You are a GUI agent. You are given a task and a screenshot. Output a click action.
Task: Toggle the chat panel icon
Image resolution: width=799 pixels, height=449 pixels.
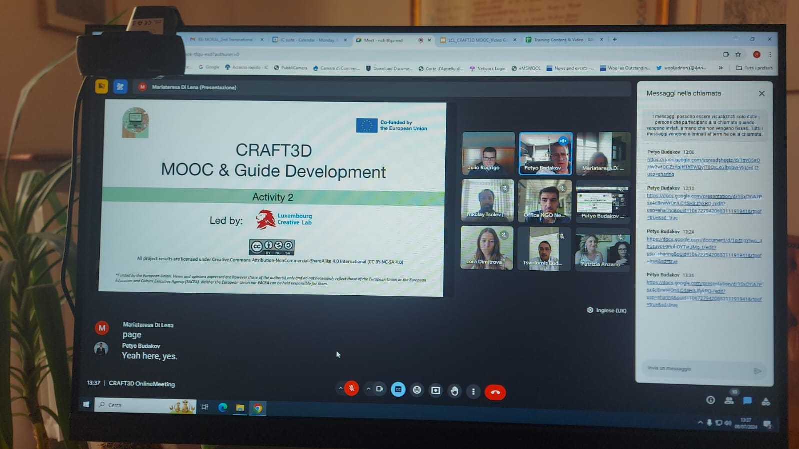point(747,401)
